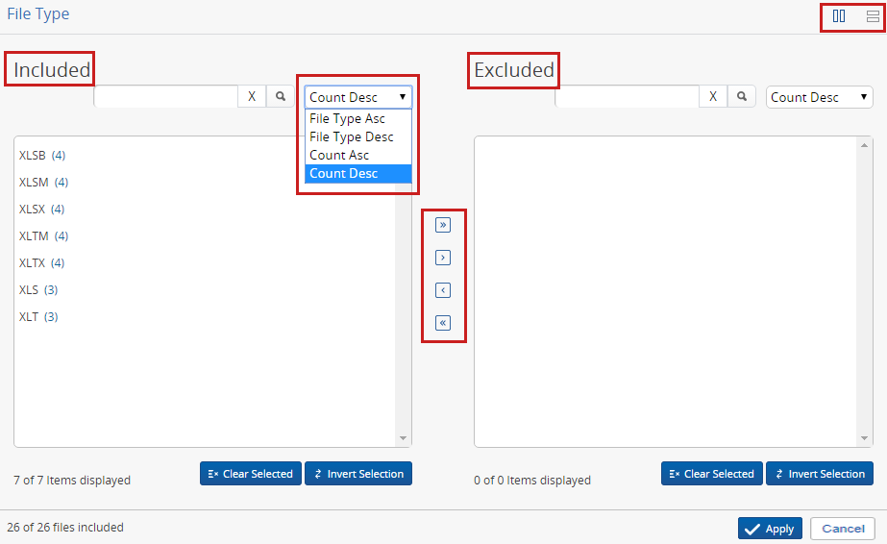Choose Count Asc sorting option
This screenshot has height=544, width=887.
(x=358, y=155)
